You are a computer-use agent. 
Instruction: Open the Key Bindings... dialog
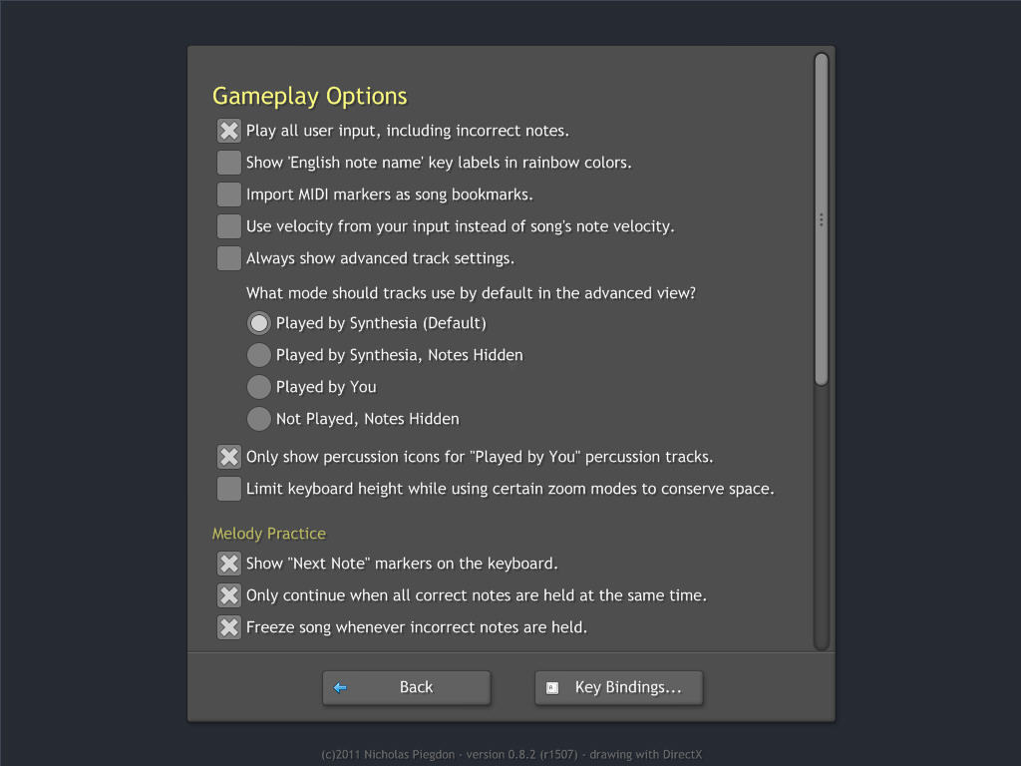coord(619,687)
